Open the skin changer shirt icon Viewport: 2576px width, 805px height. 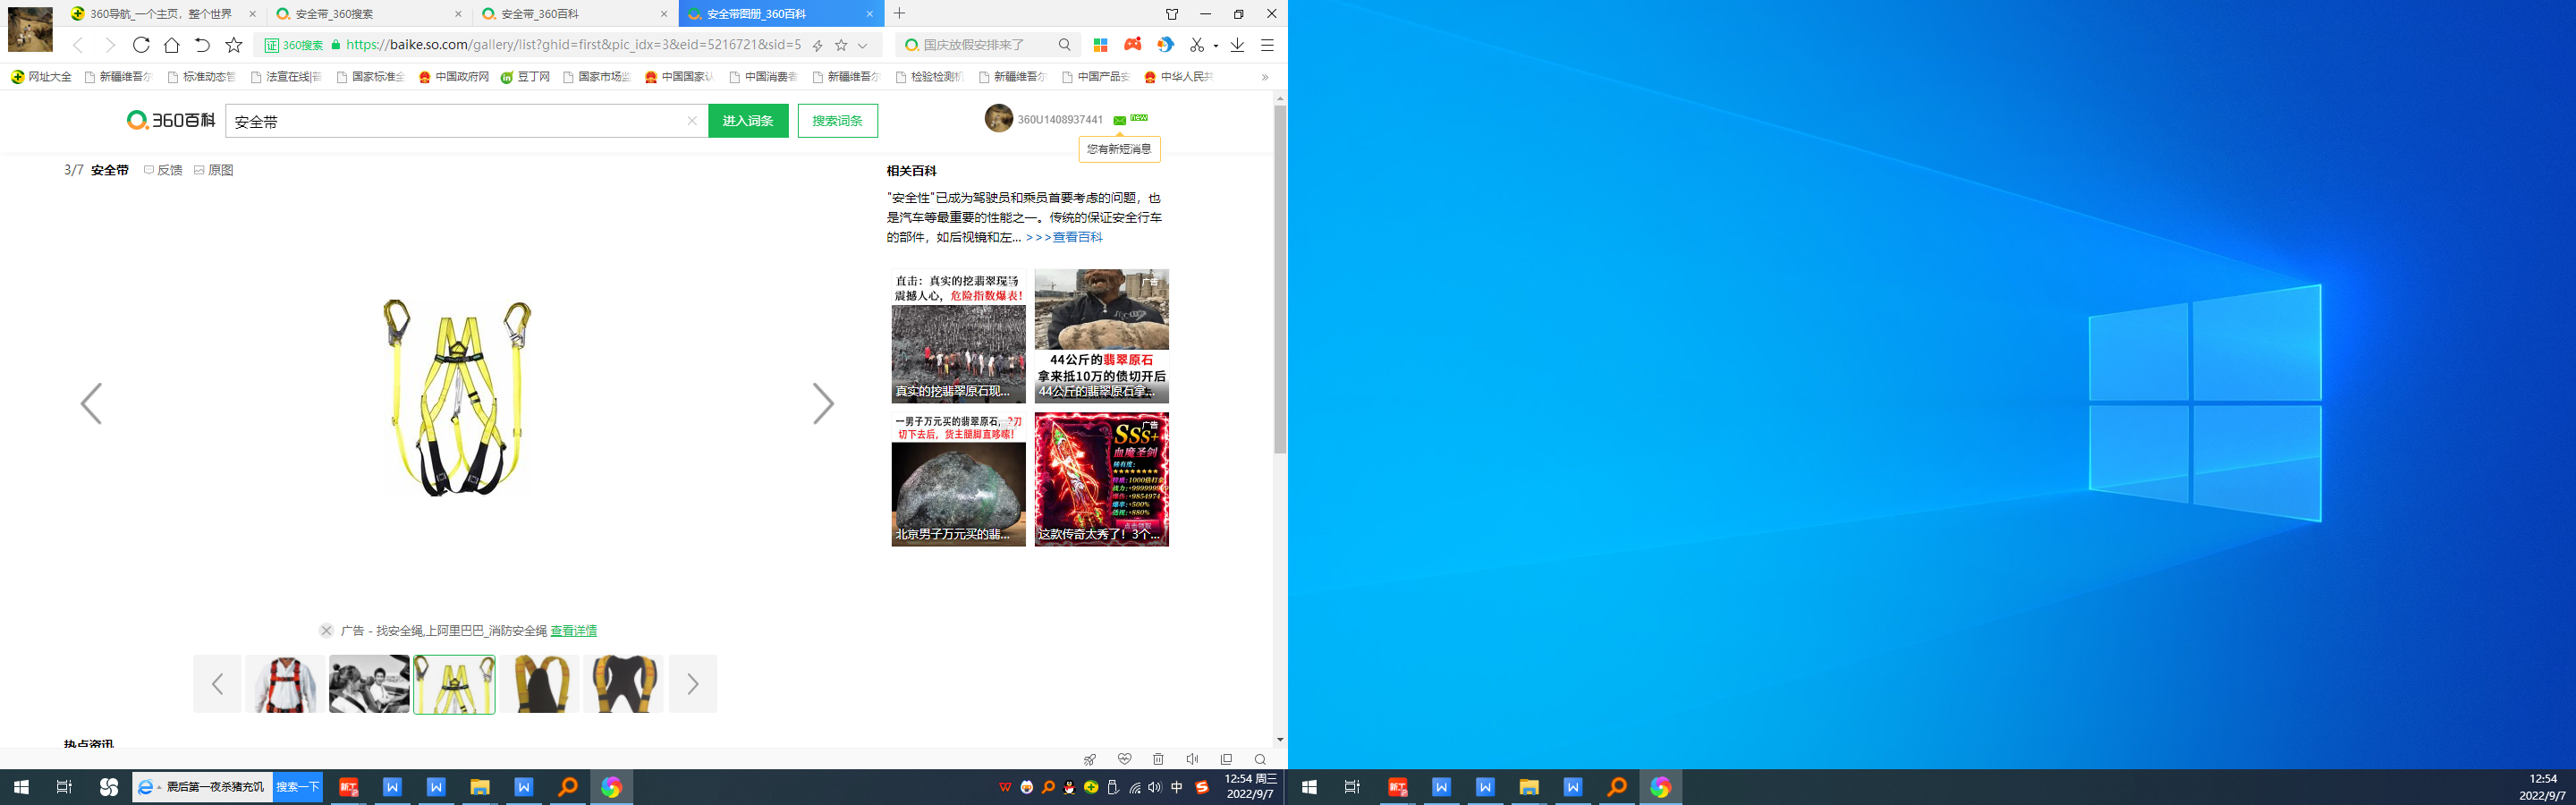[x=1172, y=14]
